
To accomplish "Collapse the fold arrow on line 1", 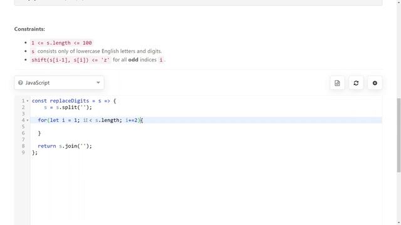I will 28,101.
